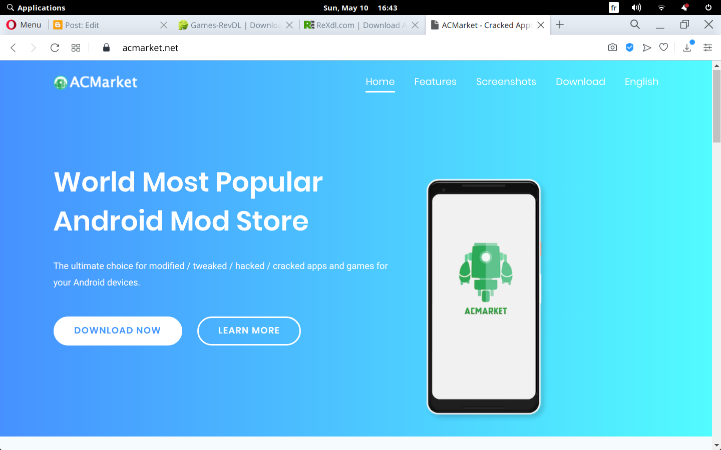Reload the acmarket.net page
Image resolution: width=721 pixels, height=450 pixels.
(x=55, y=48)
